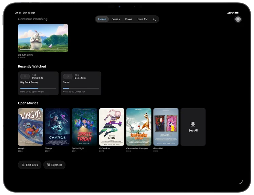This screenshot has width=254, height=195.
Task: Click the 'Coffee Run' title label
Action: tap(105, 148)
